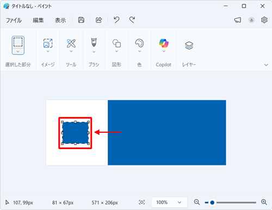Maximize the Paint window
The width and height of the screenshot is (272, 210).
pos(244,6)
